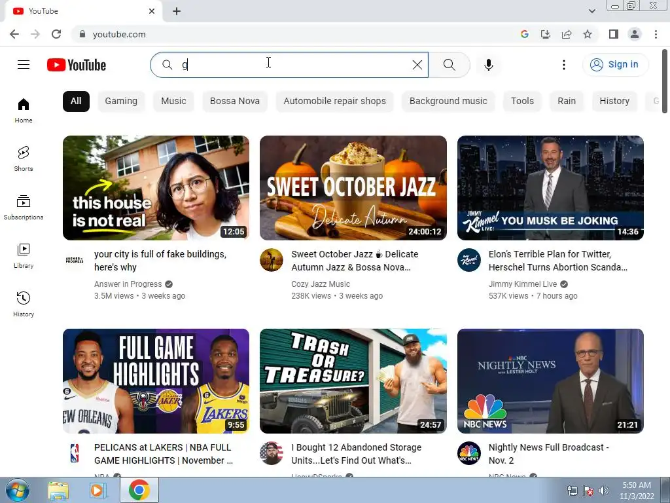Open History in the sidebar
This screenshot has height=503, width=670.
click(24, 304)
